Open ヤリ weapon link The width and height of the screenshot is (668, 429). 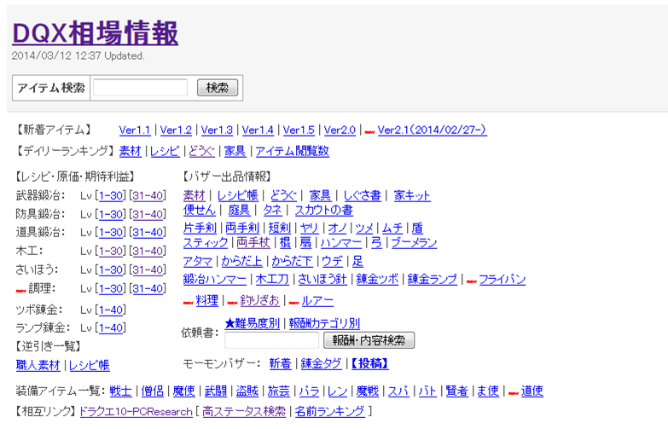pos(310,228)
